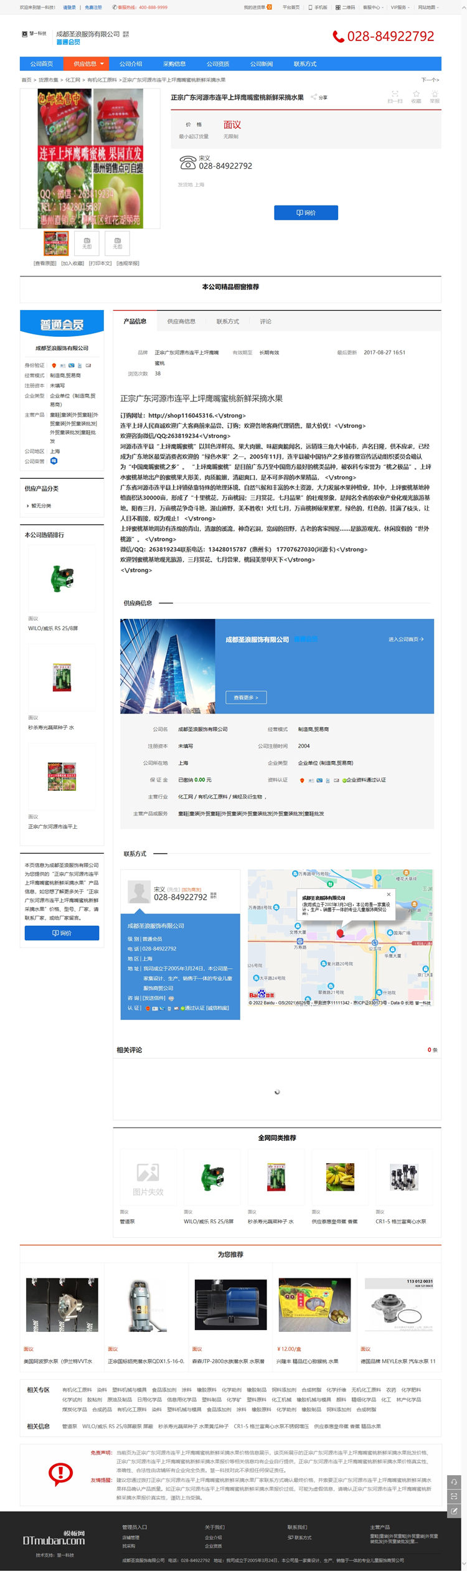This screenshot has height=1571, width=467.
Task: Click 加为商友 link next to 宋义
Action: pos(191,889)
